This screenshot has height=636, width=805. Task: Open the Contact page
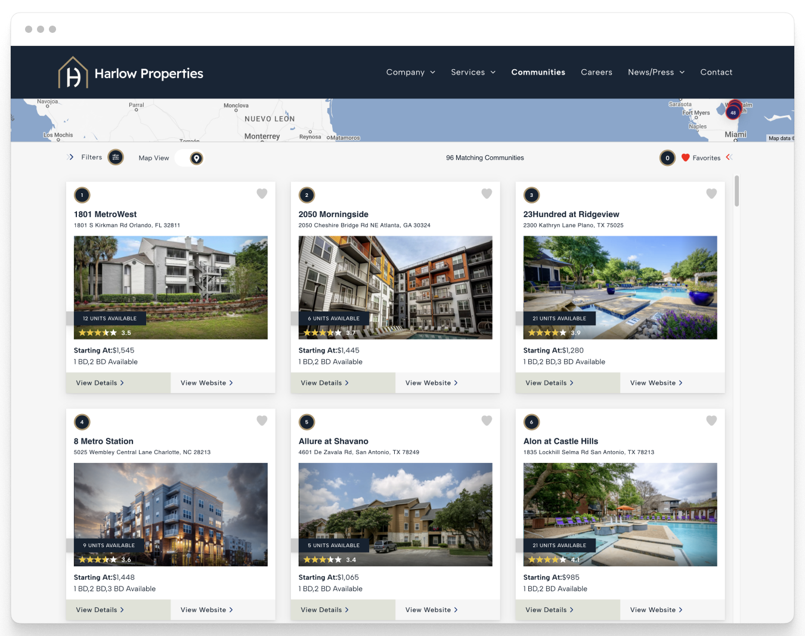click(x=716, y=72)
